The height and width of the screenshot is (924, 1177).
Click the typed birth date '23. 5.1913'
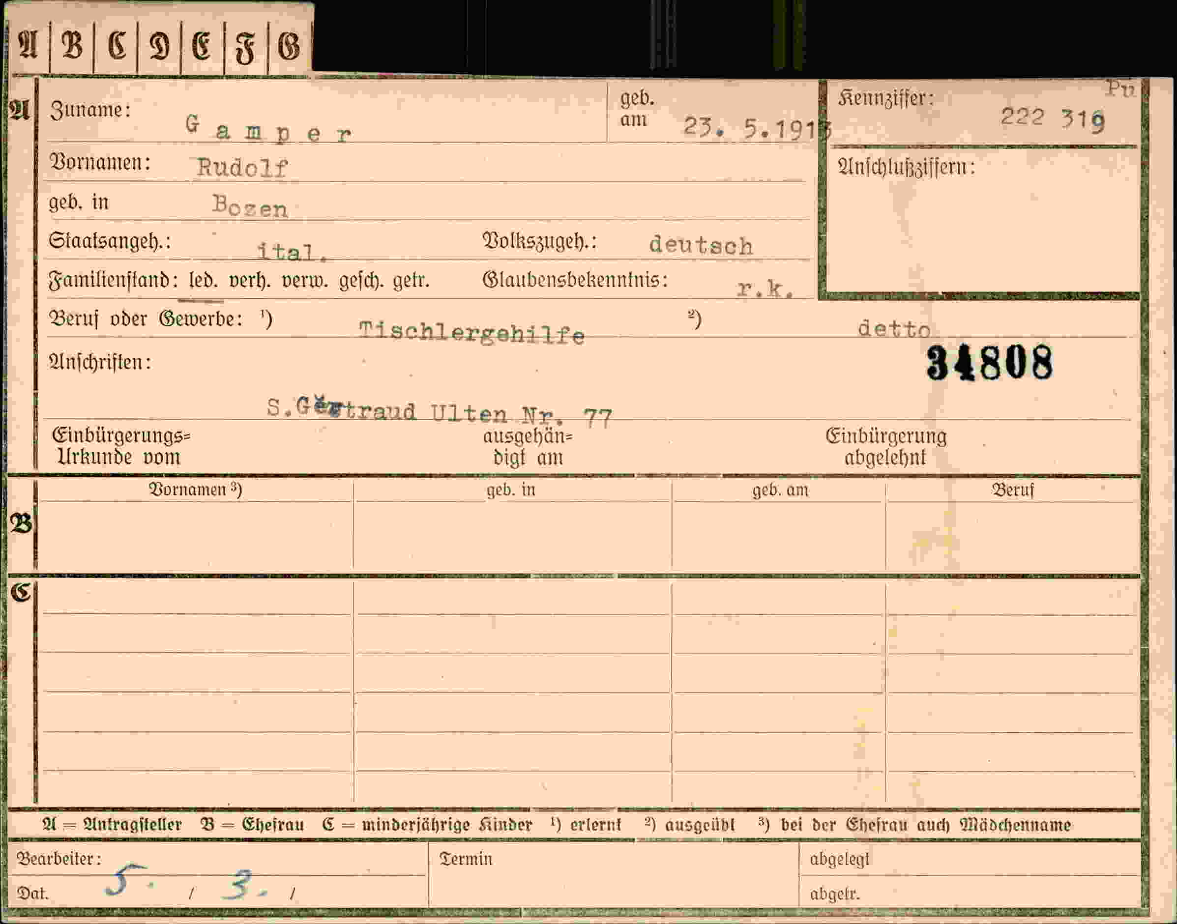[x=757, y=129]
